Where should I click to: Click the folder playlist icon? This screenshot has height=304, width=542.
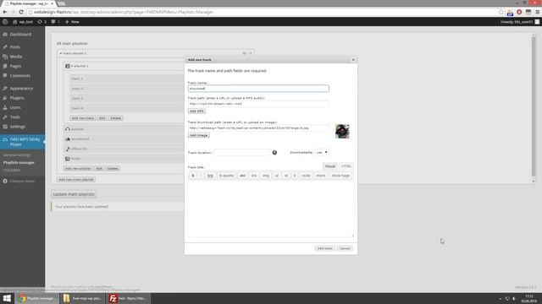(68, 159)
